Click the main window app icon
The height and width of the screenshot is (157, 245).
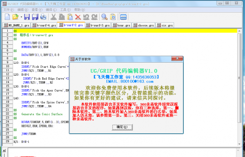[x=4, y=4]
